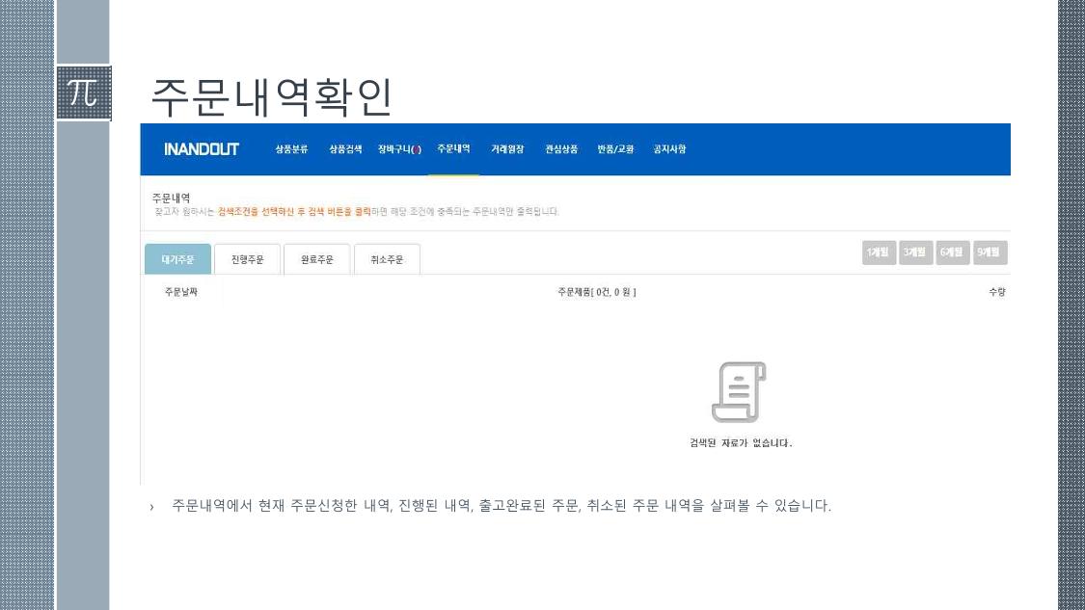Filter orders by 6개월

click(952, 252)
